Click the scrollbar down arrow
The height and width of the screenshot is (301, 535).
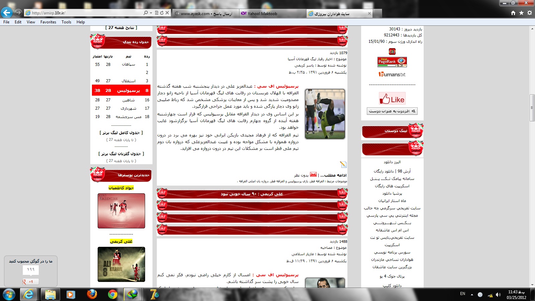pyautogui.click(x=532, y=285)
